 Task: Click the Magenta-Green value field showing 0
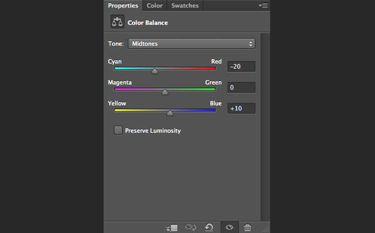pos(242,87)
